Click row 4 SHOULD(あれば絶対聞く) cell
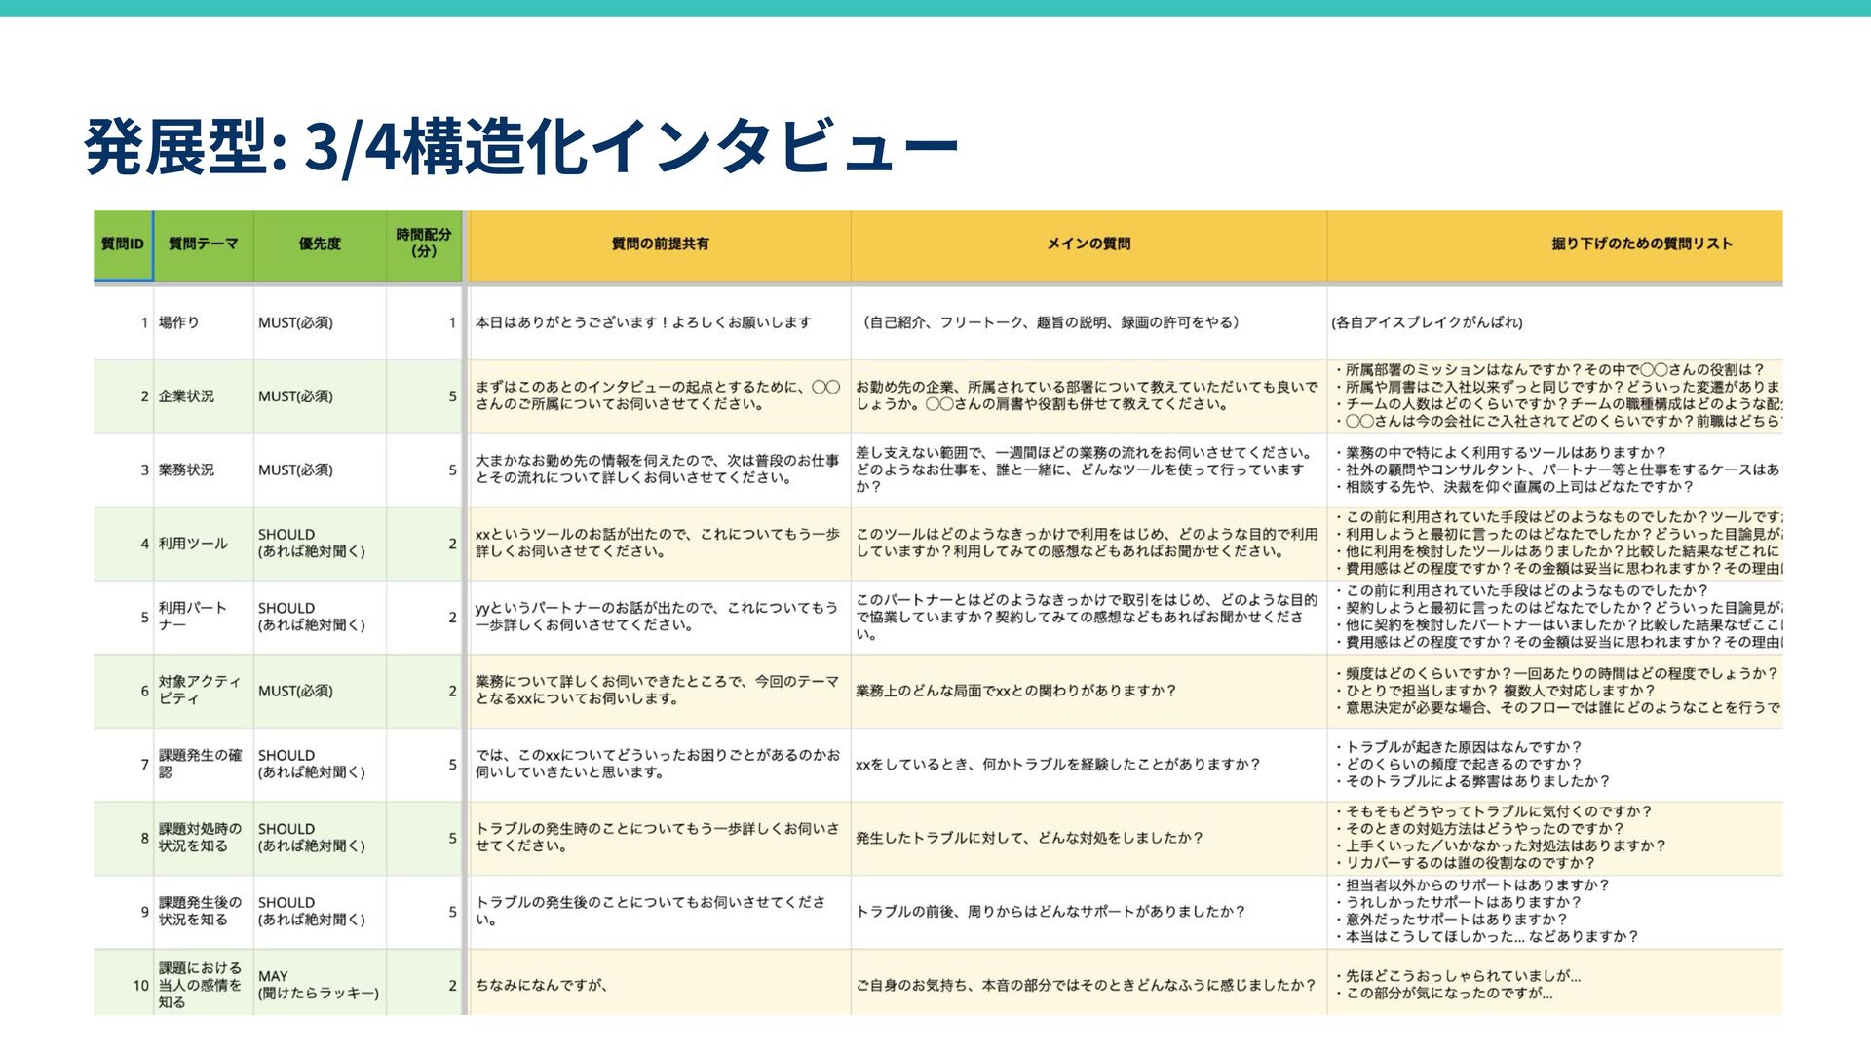The image size is (1871, 1052). [x=311, y=543]
